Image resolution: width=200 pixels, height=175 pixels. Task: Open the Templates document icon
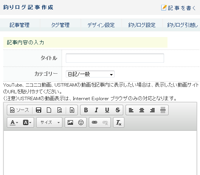72,110
